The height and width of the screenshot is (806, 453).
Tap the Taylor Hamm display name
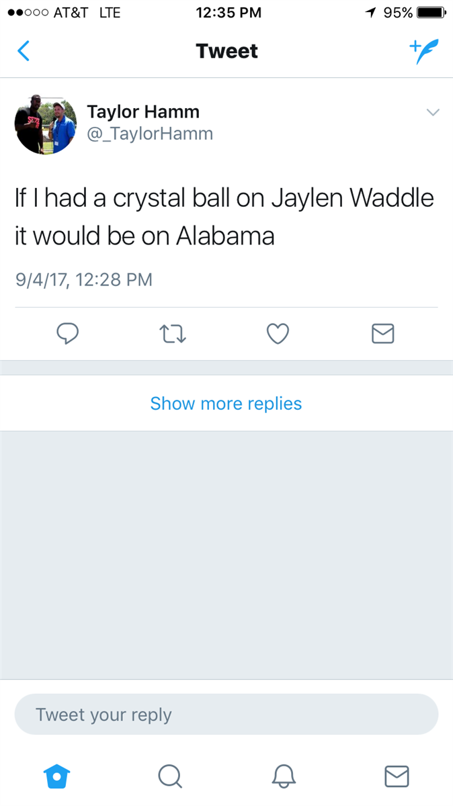(x=143, y=111)
